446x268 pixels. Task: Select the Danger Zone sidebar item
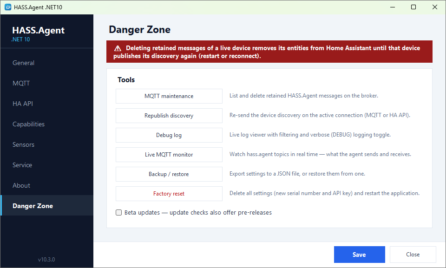[46, 206]
